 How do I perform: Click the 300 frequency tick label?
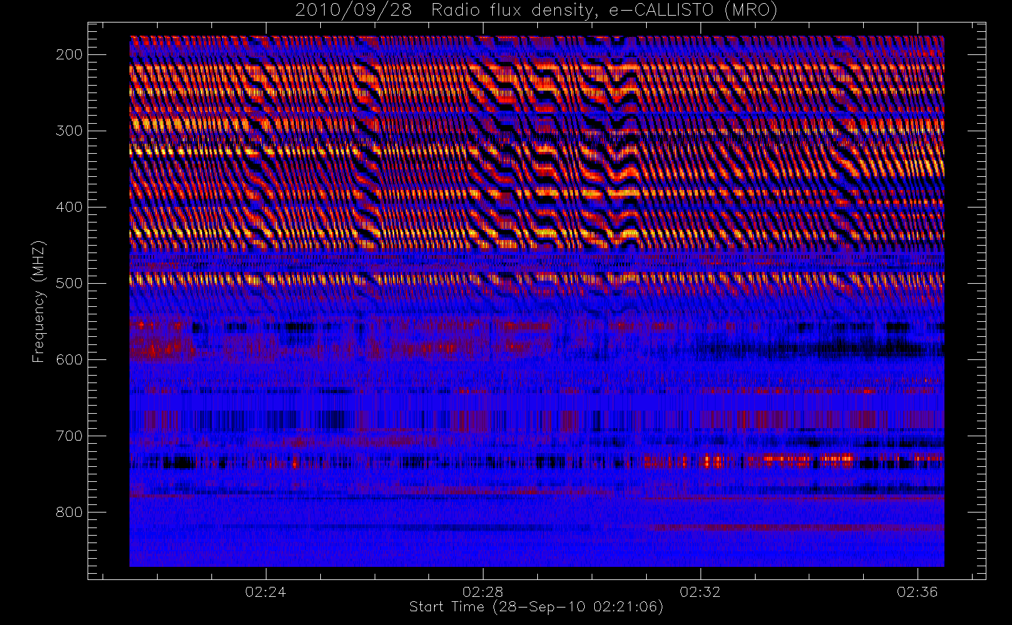pyautogui.click(x=69, y=131)
